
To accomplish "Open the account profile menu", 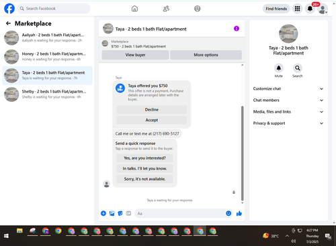I will pyautogui.click(x=323, y=9).
